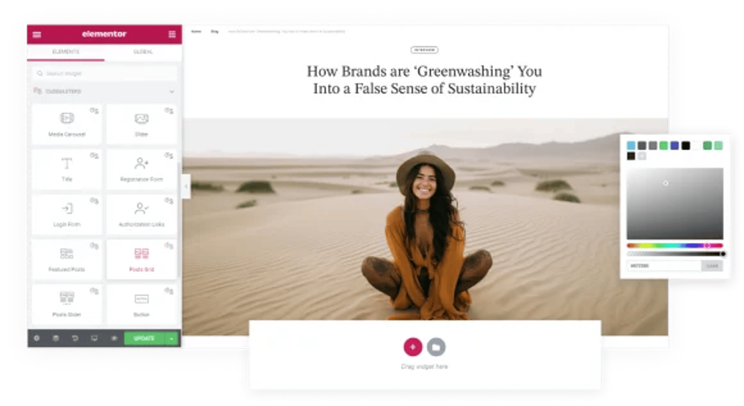Click the green Update button
Image resolution: width=744 pixels, height=406 pixels.
144,338
